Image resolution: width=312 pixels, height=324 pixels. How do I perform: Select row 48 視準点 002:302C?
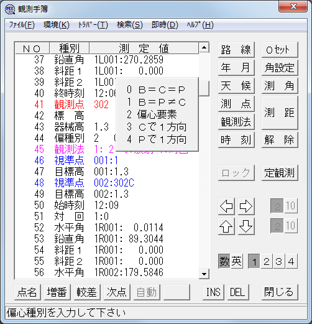click(107, 183)
